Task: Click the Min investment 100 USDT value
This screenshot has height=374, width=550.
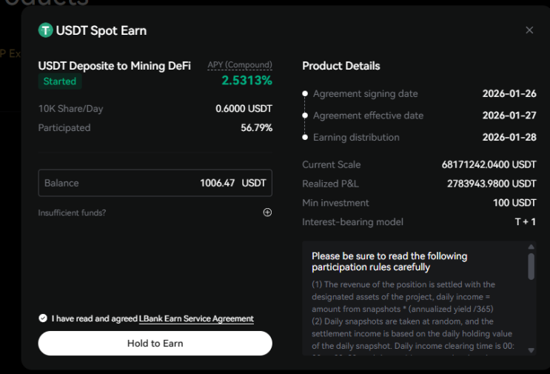Action: (x=514, y=203)
